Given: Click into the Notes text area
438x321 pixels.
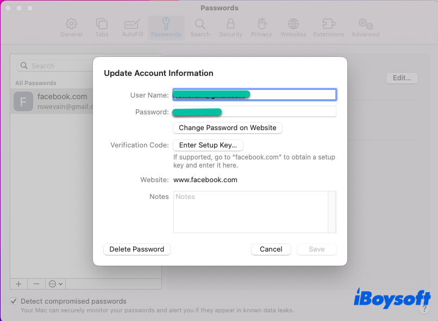Looking at the screenshot, I should (x=251, y=212).
